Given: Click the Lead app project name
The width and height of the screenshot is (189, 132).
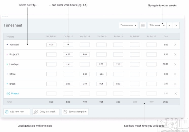Looking at the screenshot, I should coord(14,64).
